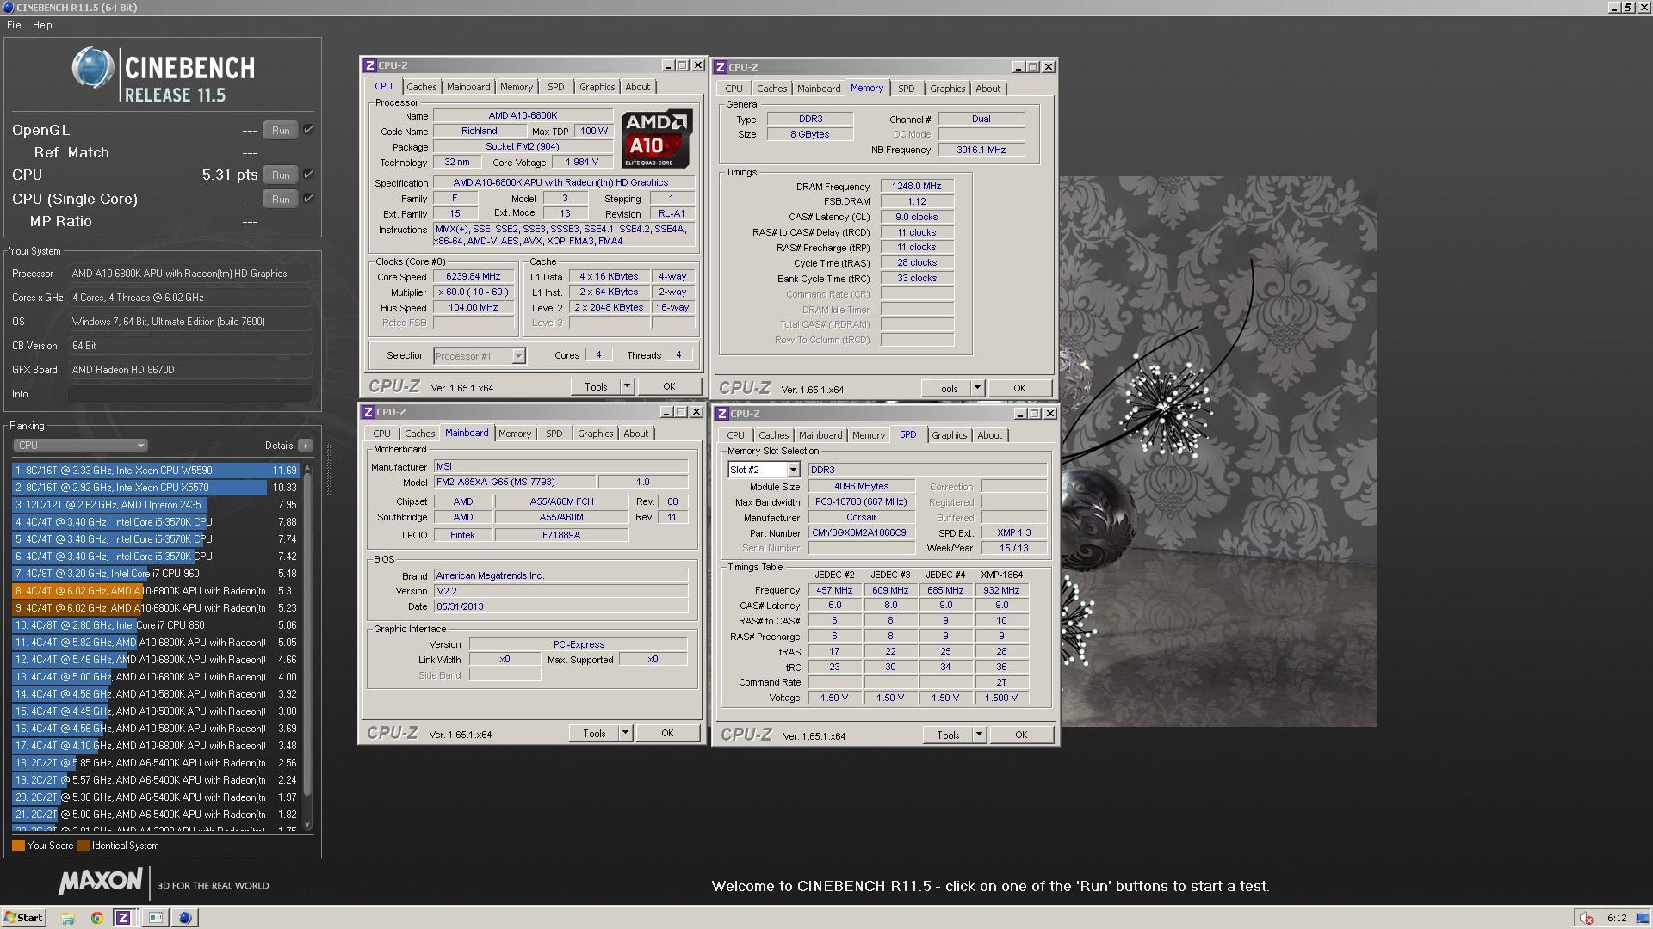This screenshot has width=1653, height=929.
Task: Click the Info input field in Your System
Action: tap(189, 394)
